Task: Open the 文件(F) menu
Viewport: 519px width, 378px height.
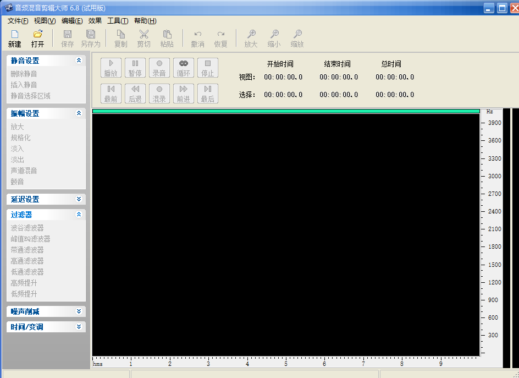Action: [18, 21]
